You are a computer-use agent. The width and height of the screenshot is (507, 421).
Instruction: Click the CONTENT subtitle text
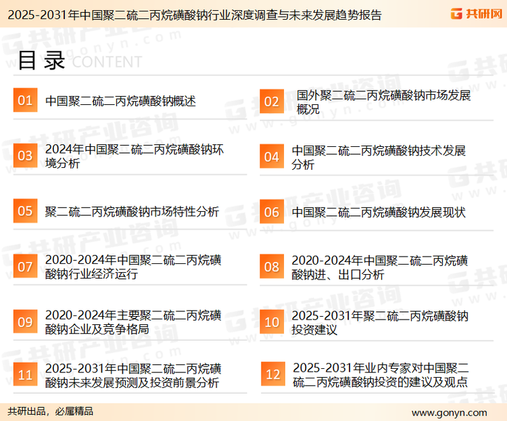coord(107,62)
